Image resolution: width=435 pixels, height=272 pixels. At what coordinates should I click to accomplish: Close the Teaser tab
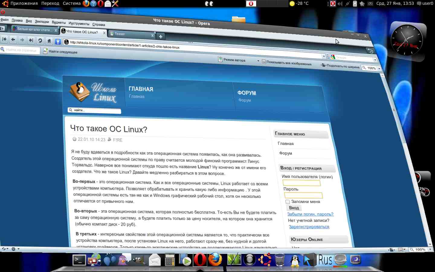[x=152, y=36]
